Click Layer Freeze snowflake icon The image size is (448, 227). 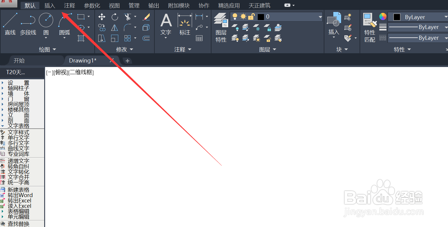[x=257, y=28]
